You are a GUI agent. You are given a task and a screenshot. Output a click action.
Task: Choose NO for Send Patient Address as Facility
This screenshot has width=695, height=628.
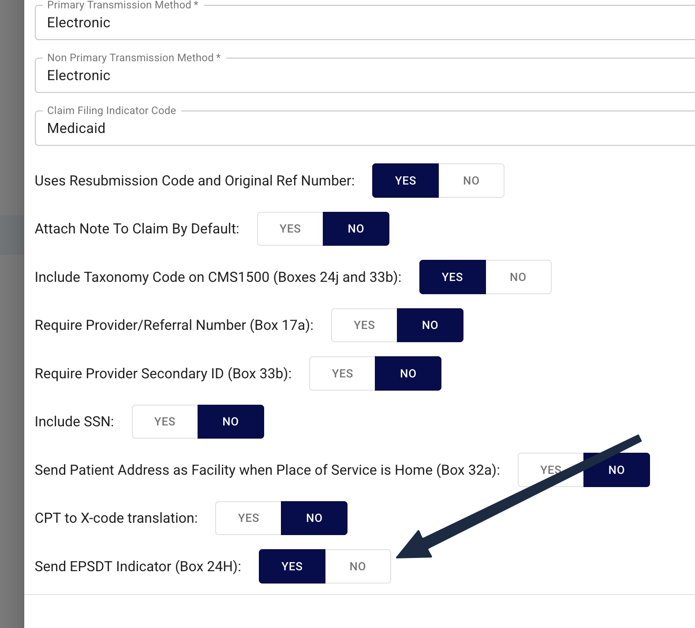click(617, 470)
